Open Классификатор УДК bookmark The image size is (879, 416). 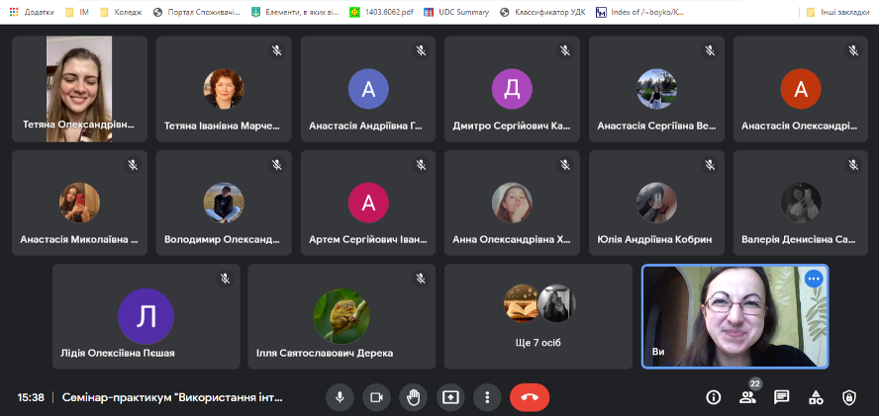(x=542, y=12)
